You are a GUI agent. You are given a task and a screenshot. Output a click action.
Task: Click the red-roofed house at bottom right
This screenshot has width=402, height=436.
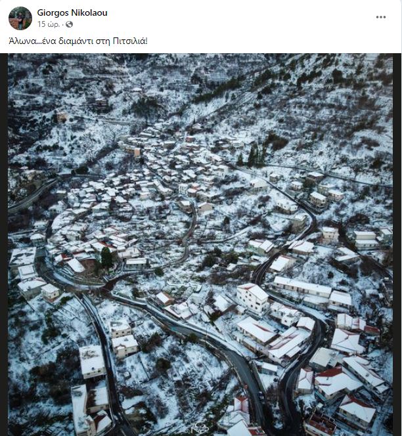coord(357,409)
